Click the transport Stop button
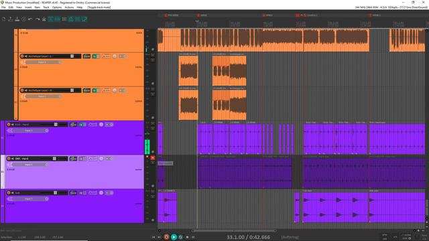429x241 pixels. point(188,237)
